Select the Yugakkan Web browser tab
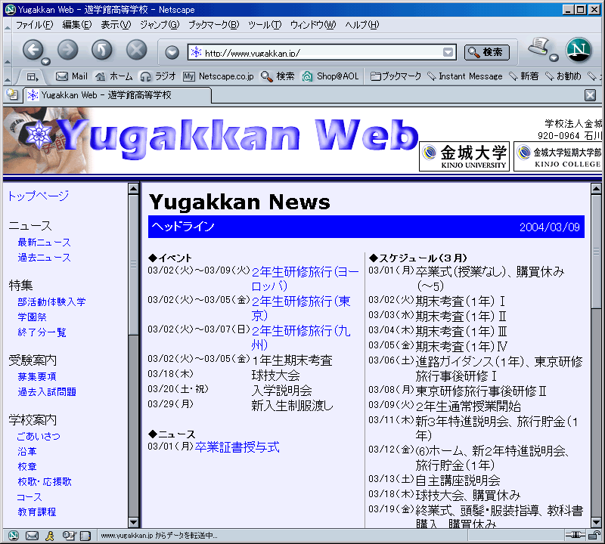 pyautogui.click(x=118, y=95)
